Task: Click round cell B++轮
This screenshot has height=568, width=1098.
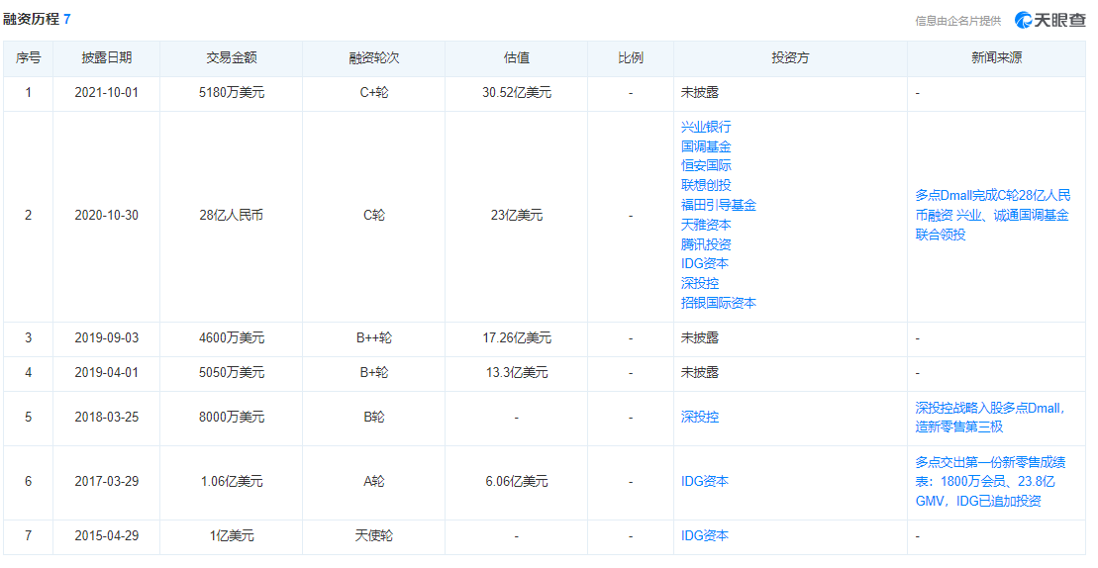Action: pos(374,337)
